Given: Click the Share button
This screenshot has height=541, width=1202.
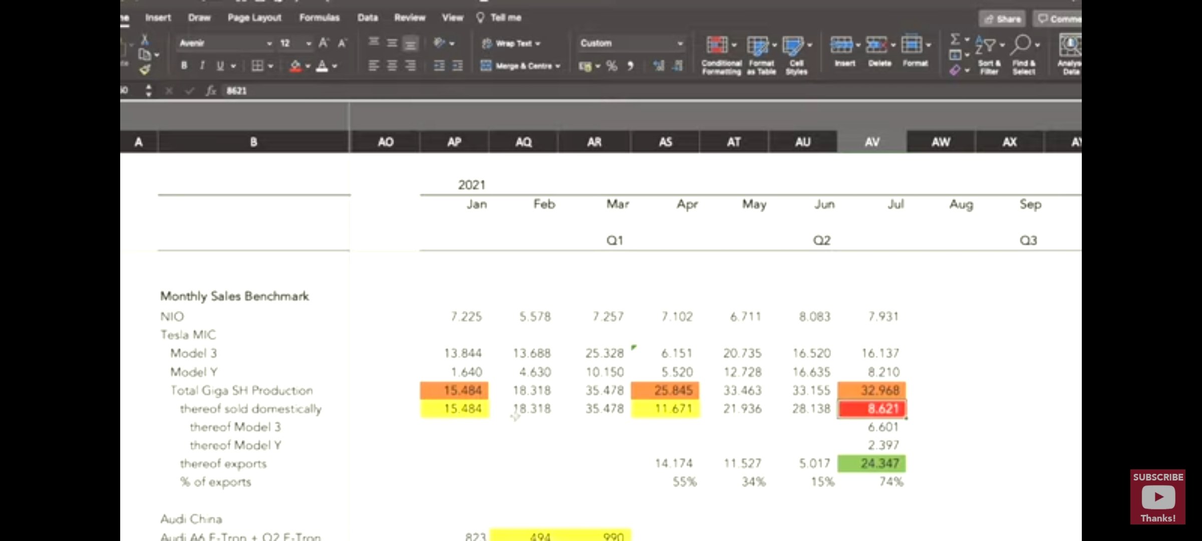Looking at the screenshot, I should [1002, 19].
